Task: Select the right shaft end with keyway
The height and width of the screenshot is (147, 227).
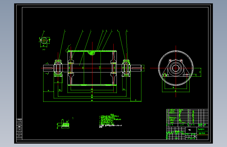Action: point(136,68)
